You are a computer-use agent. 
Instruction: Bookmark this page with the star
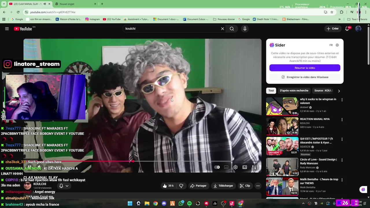(332, 12)
